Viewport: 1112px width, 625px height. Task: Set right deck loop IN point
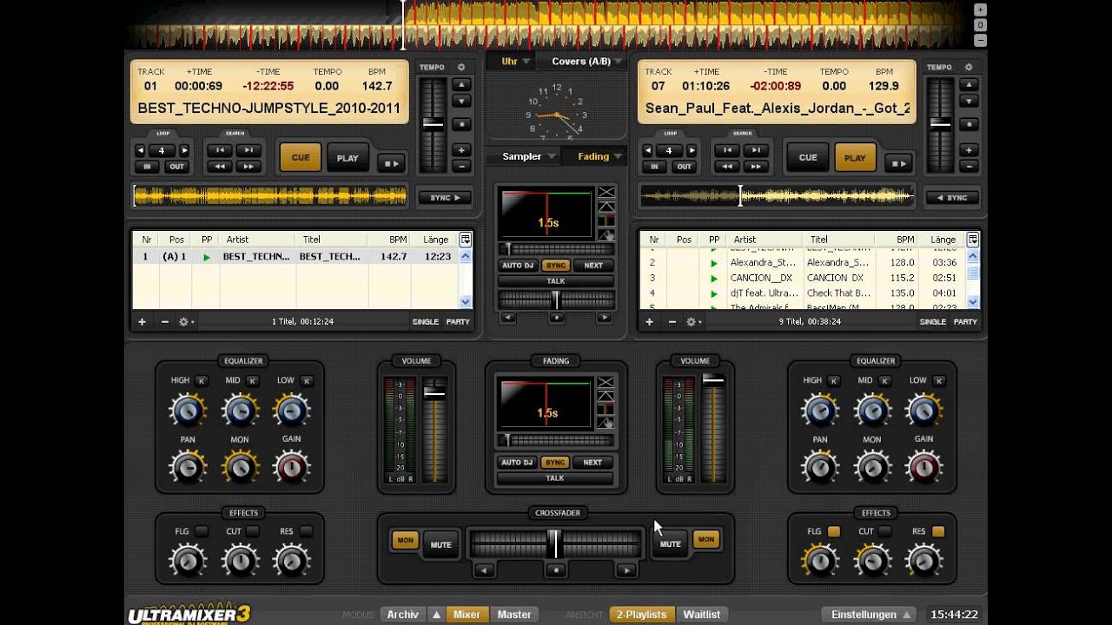click(655, 167)
